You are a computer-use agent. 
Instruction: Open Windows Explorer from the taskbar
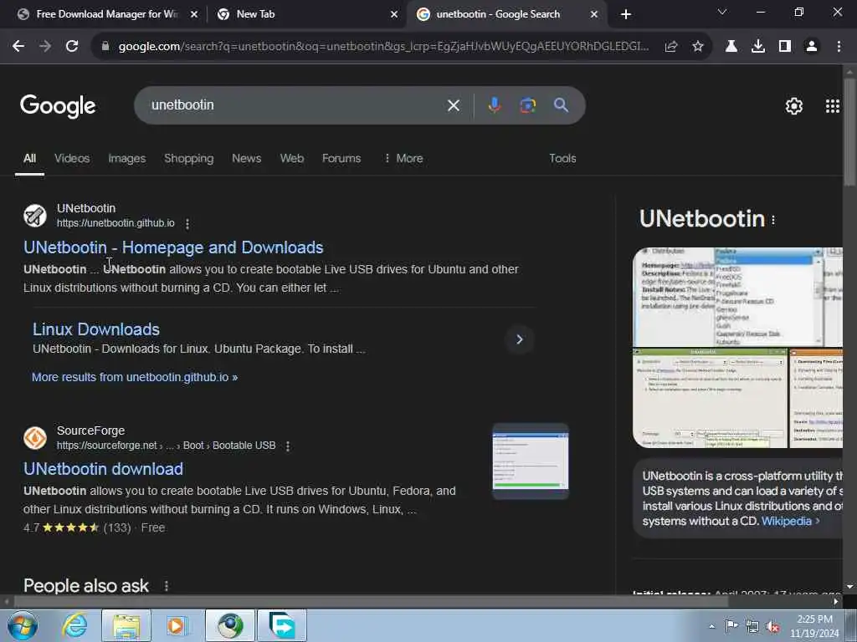[126, 625]
